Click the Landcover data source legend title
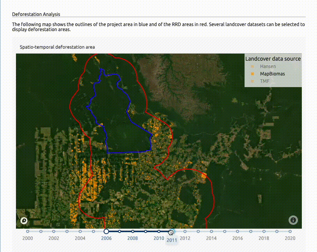Image resolution: width=317 pixels, height=252 pixels. [x=273, y=59]
